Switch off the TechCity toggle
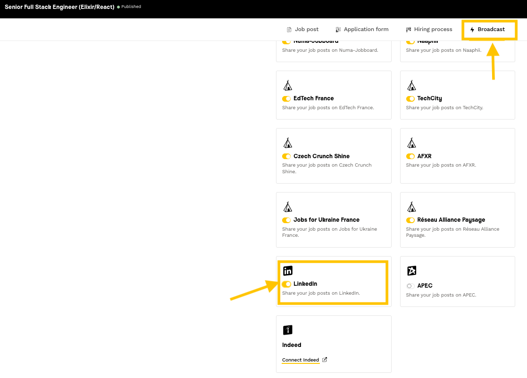The height and width of the screenshot is (378, 527). coord(410,99)
